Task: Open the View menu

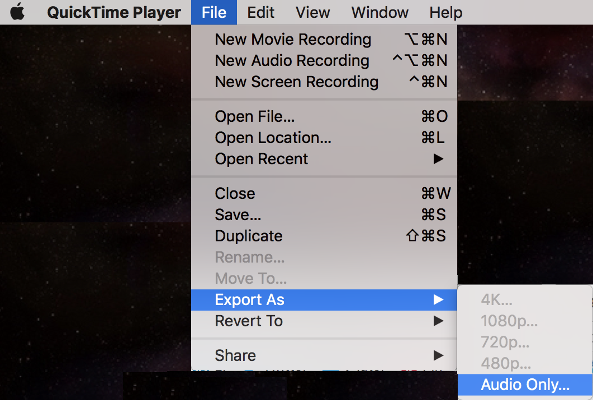Action: (x=312, y=12)
